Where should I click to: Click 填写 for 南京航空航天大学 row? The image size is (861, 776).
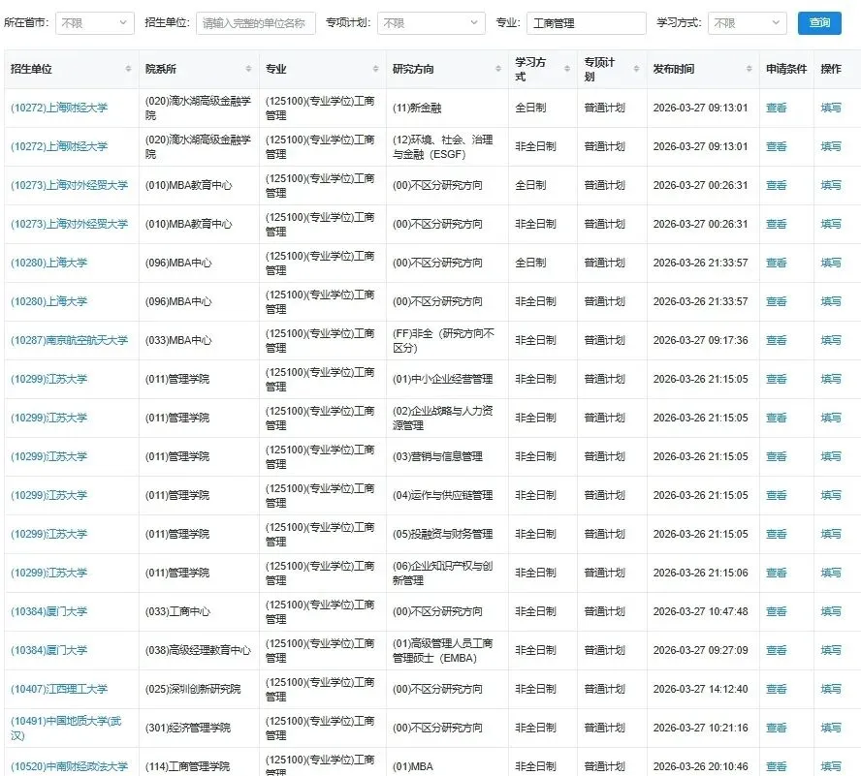tap(831, 340)
